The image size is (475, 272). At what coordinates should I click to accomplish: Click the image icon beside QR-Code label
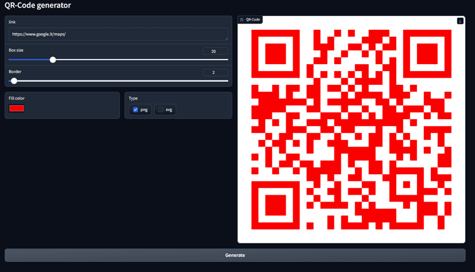242,19
